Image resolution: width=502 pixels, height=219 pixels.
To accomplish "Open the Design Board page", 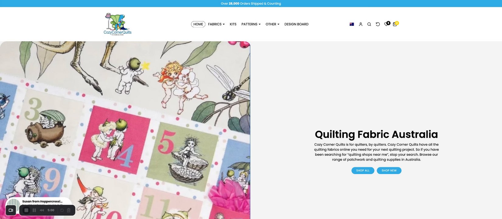I will 296,24.
